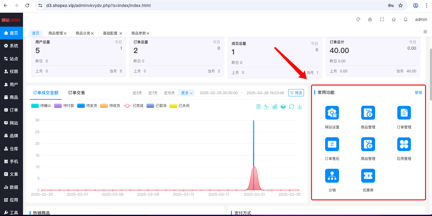432x216 pixels.
Task: Expand the 商品 sidebar menu
Action: pyautogui.click(x=12, y=97)
